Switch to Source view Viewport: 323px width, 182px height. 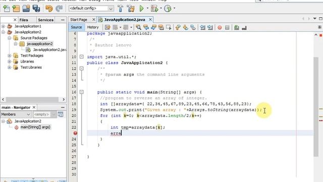(x=76, y=27)
